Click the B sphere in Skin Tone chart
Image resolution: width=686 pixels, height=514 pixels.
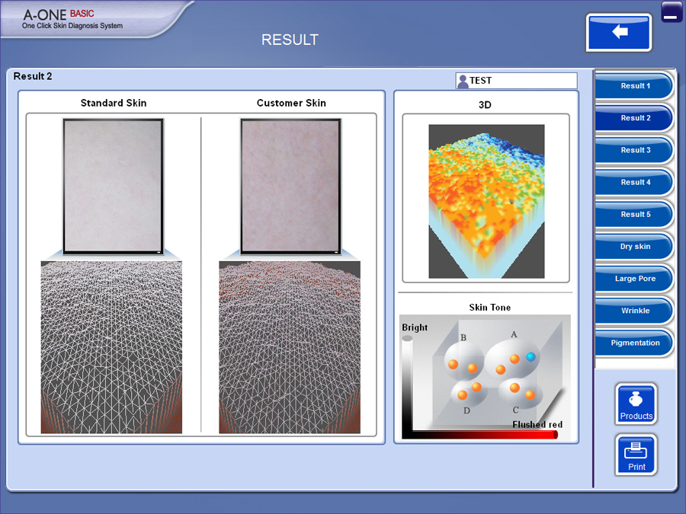click(x=463, y=360)
